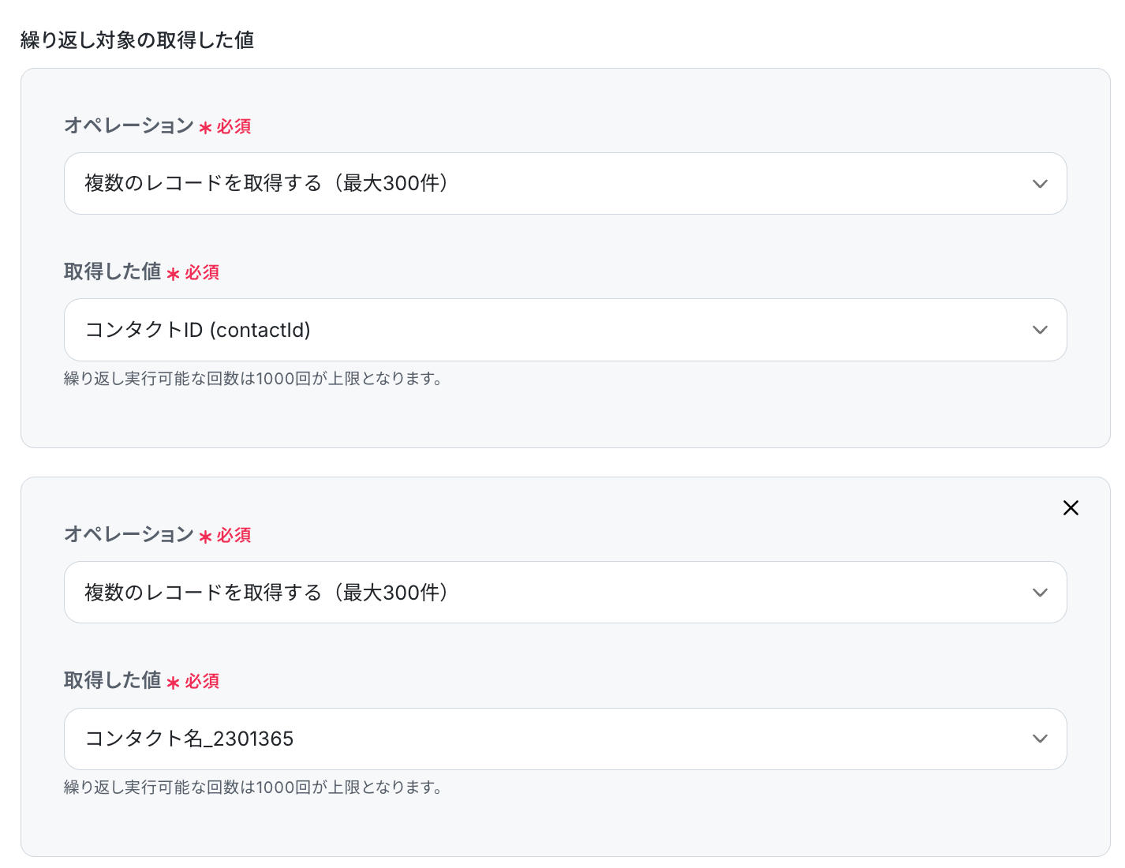Click the chevron arrow in コンタクトID (contactId) field

tap(1040, 330)
